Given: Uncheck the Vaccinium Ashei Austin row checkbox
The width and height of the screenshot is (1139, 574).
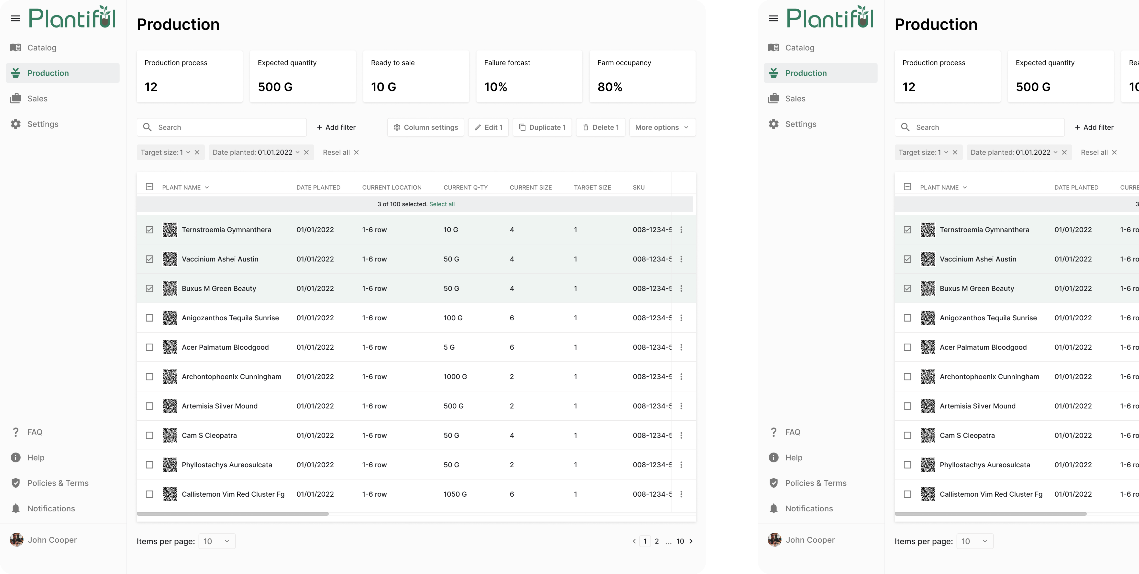Looking at the screenshot, I should tap(149, 259).
